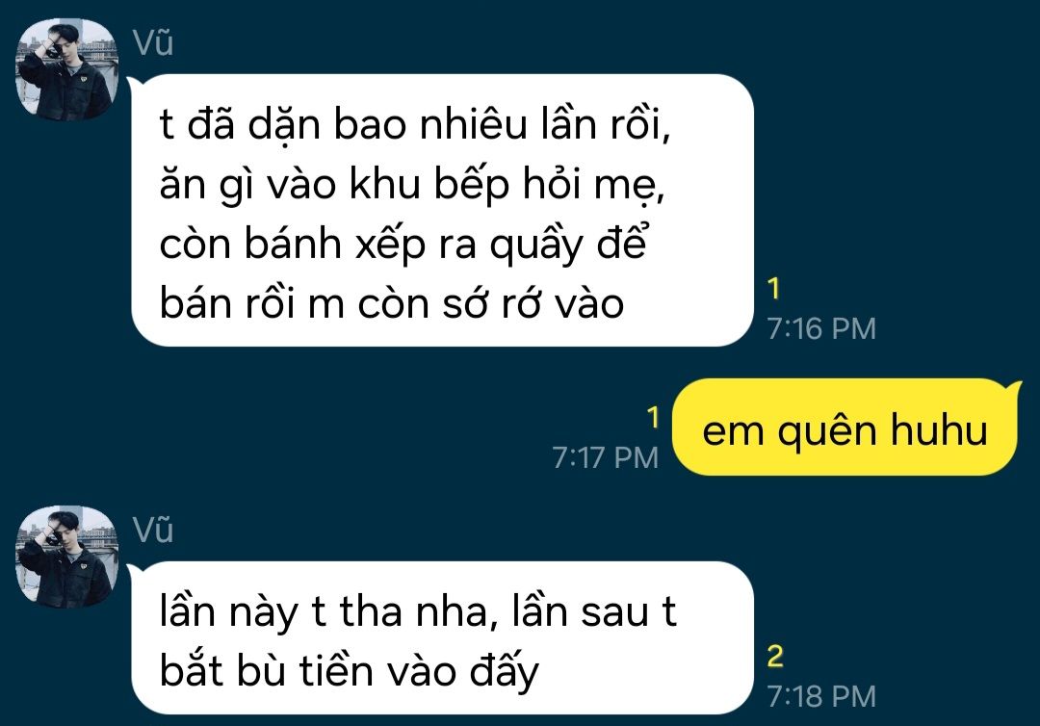Click the 7:16 PM timestamp
The width and height of the screenshot is (1040, 726).
coord(821,329)
